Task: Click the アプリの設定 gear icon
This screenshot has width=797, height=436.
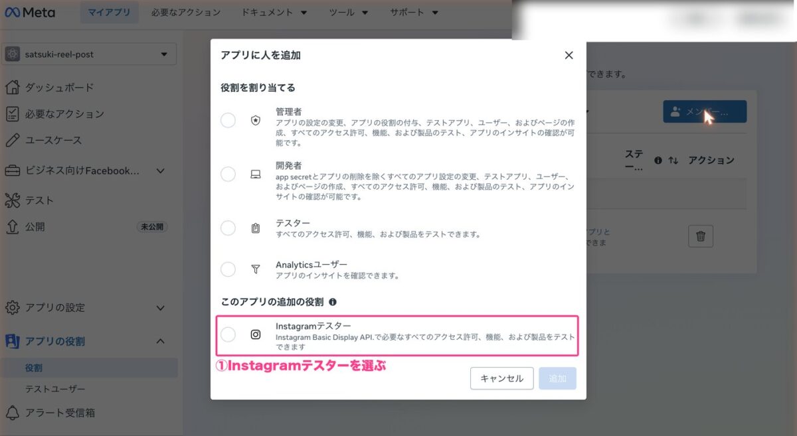Action: pyautogui.click(x=12, y=308)
